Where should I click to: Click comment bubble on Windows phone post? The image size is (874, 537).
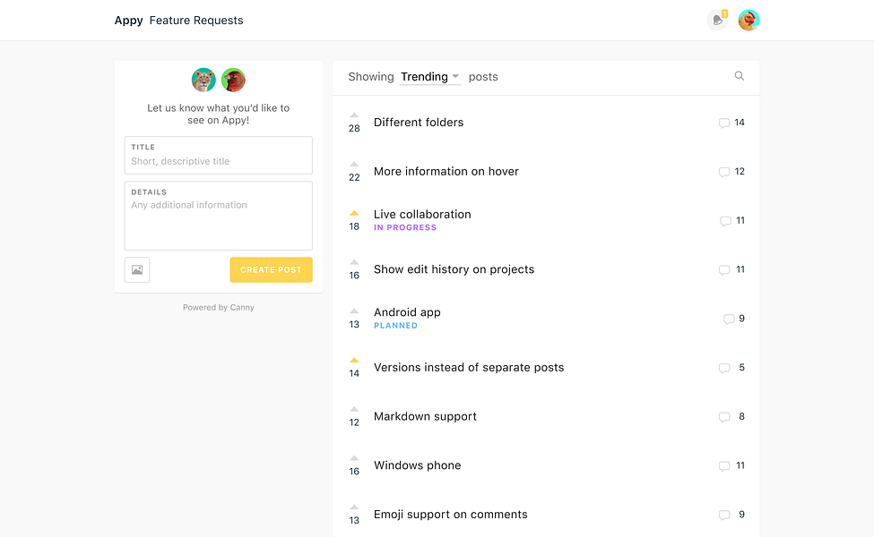(724, 466)
